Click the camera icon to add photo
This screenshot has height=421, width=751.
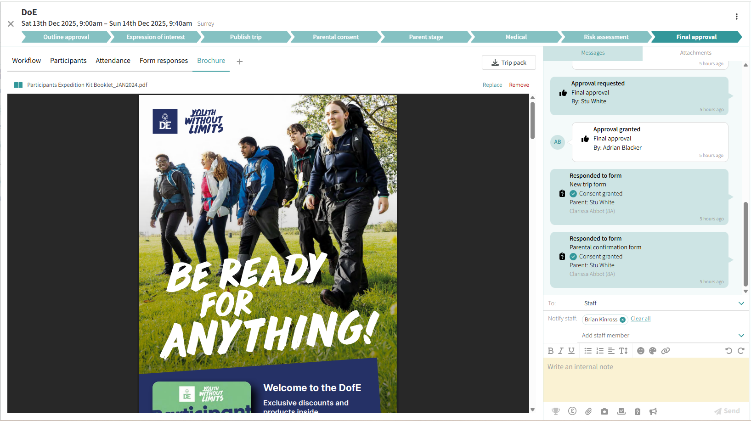[x=604, y=411]
